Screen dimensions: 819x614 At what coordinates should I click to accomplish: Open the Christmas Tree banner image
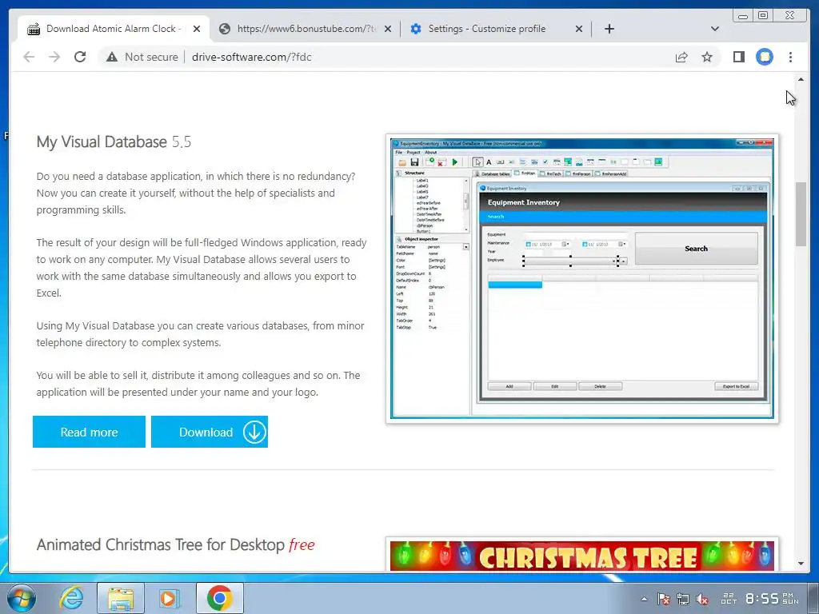pyautogui.click(x=582, y=555)
